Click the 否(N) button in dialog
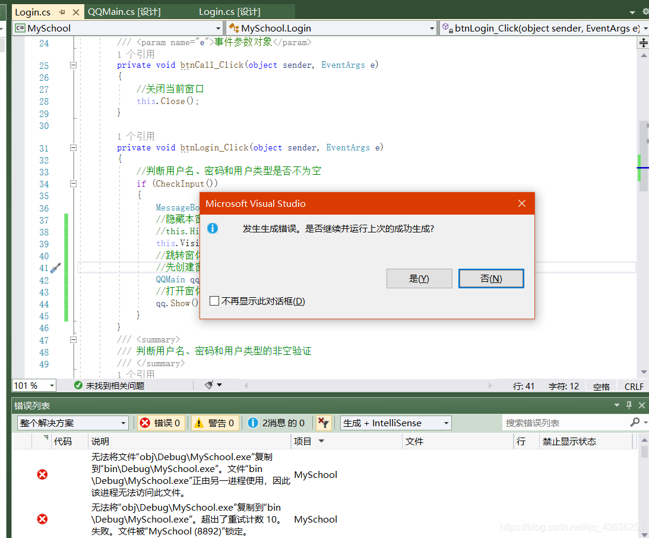Viewport: 649px width, 538px height. 491,279
